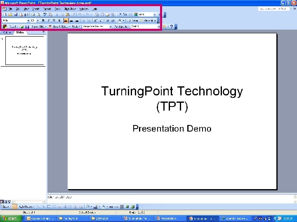Click the Windows Start button

coord(10,218)
